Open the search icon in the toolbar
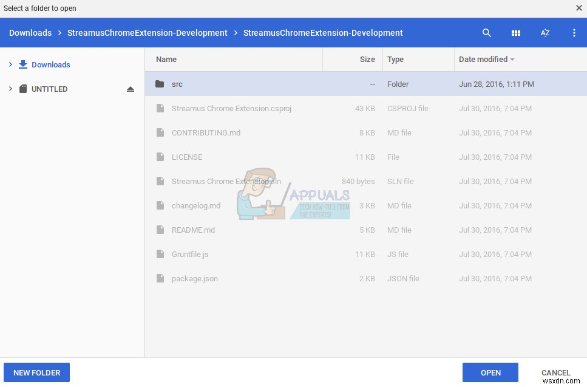This screenshot has width=587, height=387. click(x=486, y=33)
